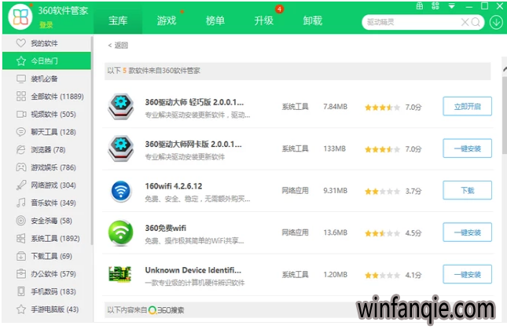The height and width of the screenshot is (333, 507).
Task: Click 立即开启 for 360驱动大师 轻巧版
Action: 467,106
